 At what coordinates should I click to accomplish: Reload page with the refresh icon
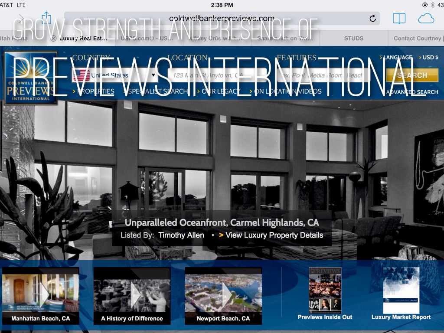[372, 18]
